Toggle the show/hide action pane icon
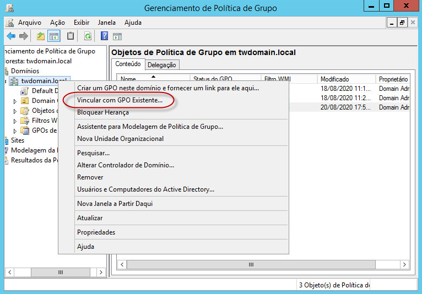The width and height of the screenshot is (422, 294). tap(117, 36)
